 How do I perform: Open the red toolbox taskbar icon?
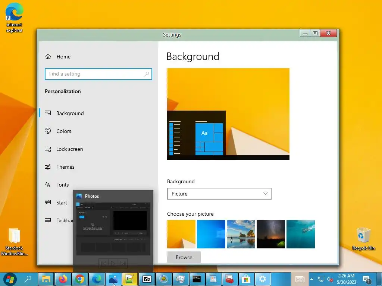pyautogui.click(x=229, y=279)
